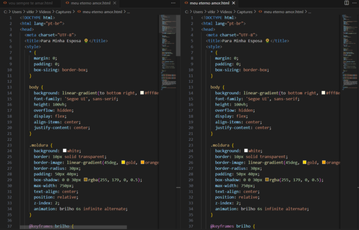Open the #fff8e color swatch in right pane
This screenshot has width=359, height=230.
(x=323, y=93)
